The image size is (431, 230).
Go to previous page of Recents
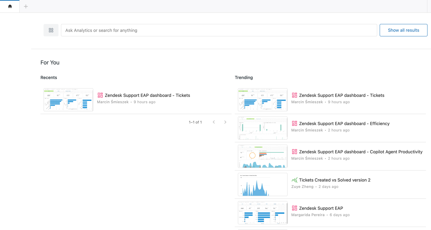[214, 122]
